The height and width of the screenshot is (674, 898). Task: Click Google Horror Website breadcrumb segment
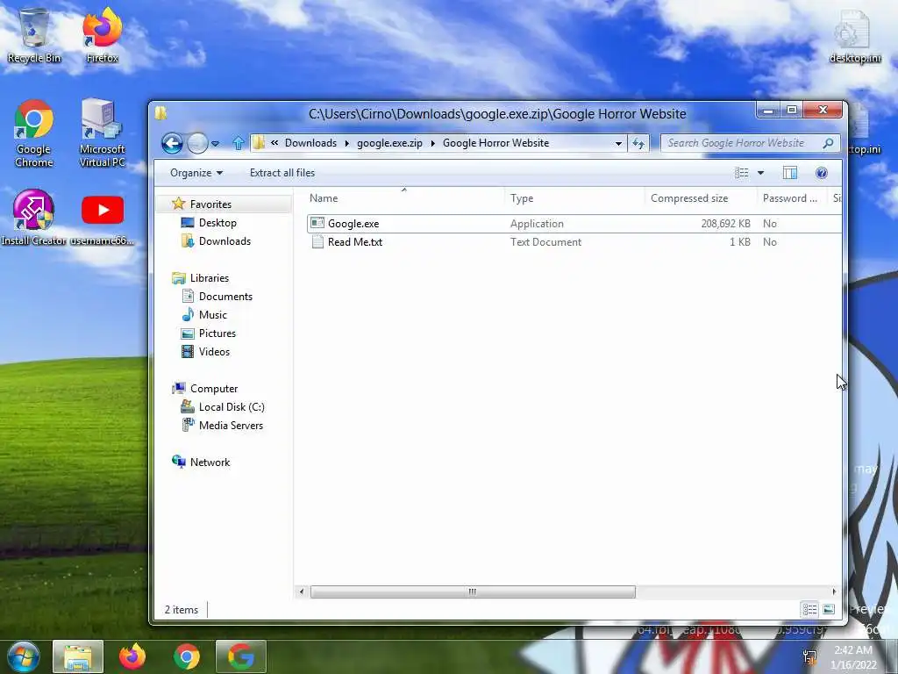(x=495, y=143)
